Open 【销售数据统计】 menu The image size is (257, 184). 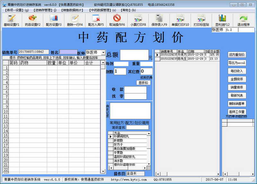click(73, 10)
